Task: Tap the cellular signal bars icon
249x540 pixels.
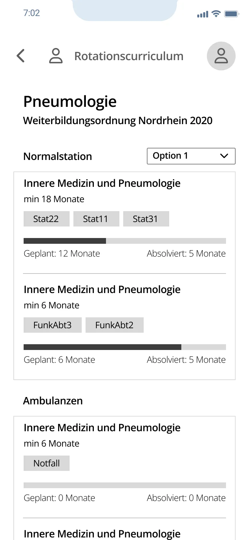Action: (x=203, y=14)
